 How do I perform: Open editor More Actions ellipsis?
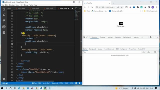[80, 8]
